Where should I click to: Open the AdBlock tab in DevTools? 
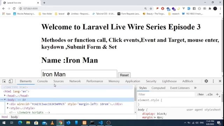(188, 81)
